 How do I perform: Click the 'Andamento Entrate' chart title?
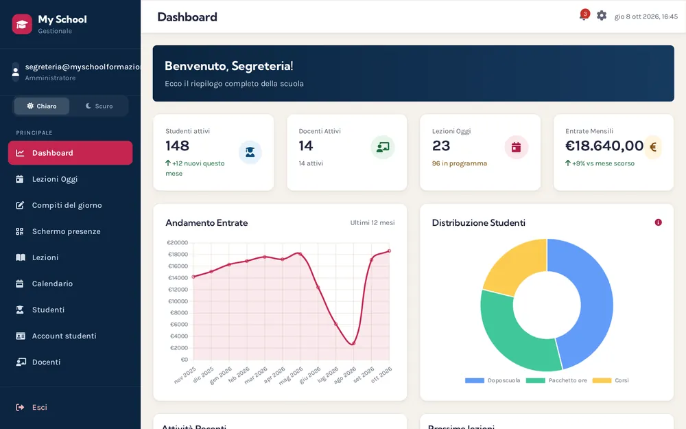tap(206, 223)
